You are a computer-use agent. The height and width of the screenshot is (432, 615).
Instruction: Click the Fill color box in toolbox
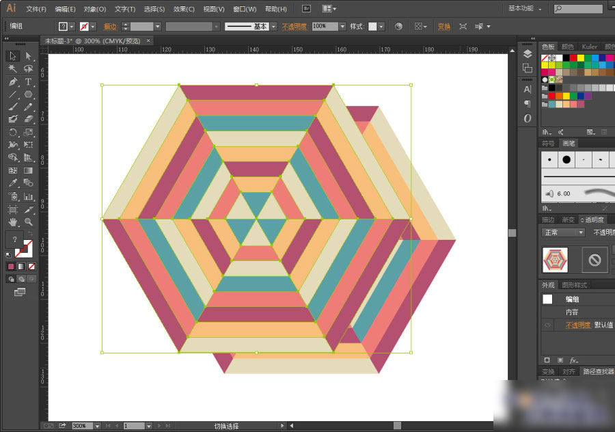point(14,239)
